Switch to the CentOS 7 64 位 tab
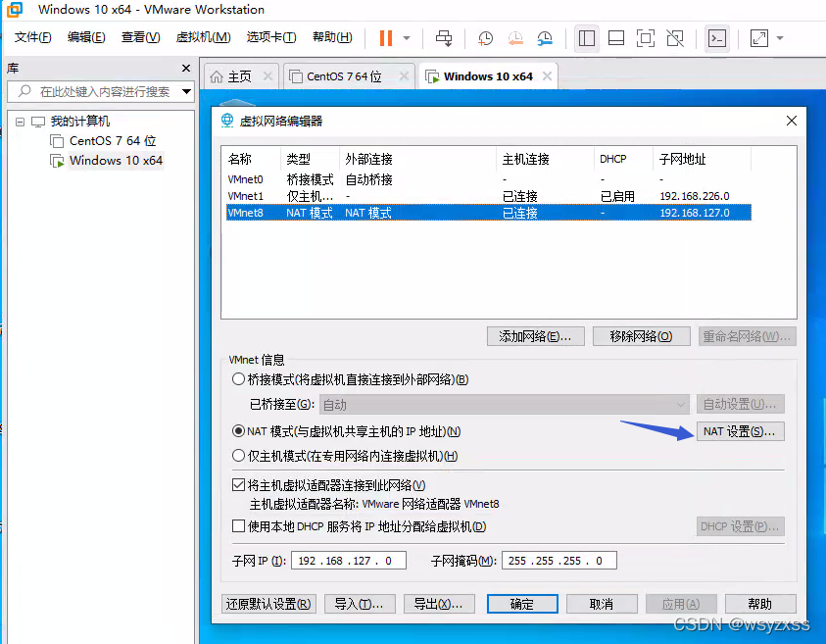826x644 pixels. tap(344, 76)
